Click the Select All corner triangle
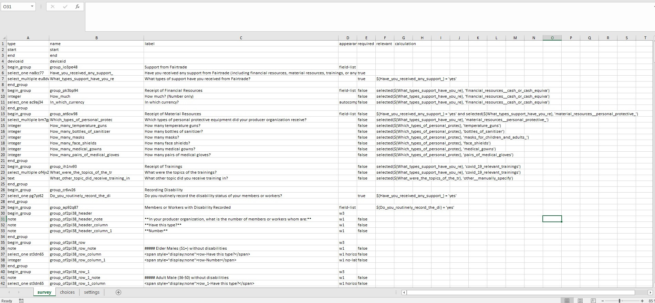 pyautogui.click(x=4, y=38)
